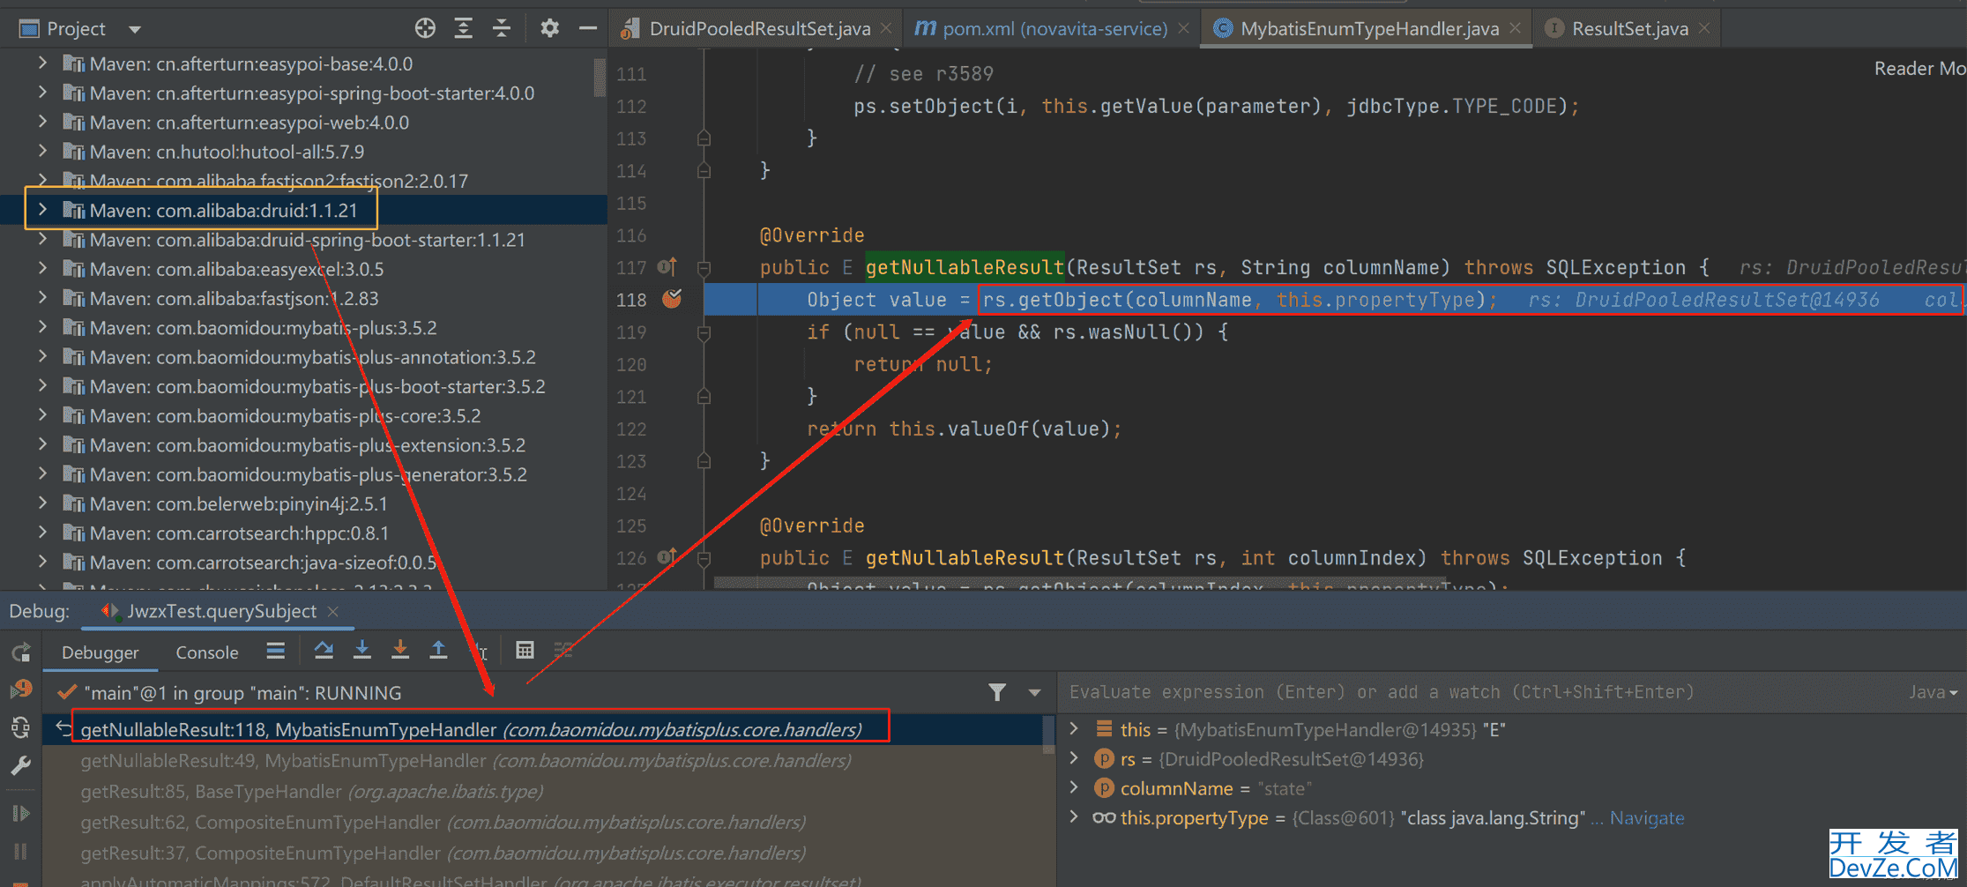
Task: Click the frames list vertical scrollbar
Action: (1048, 734)
